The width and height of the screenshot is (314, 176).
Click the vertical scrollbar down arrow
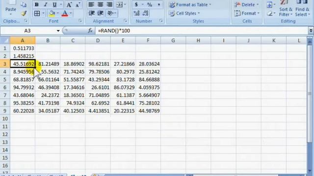pos(310,171)
